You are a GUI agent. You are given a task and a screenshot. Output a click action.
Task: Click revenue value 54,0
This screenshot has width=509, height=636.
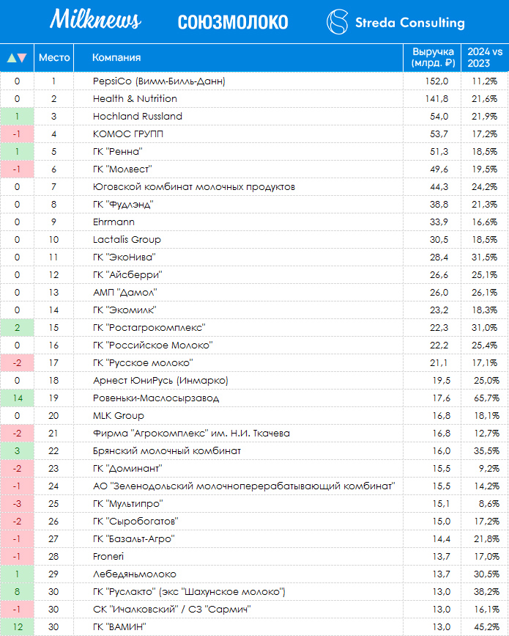(439, 117)
